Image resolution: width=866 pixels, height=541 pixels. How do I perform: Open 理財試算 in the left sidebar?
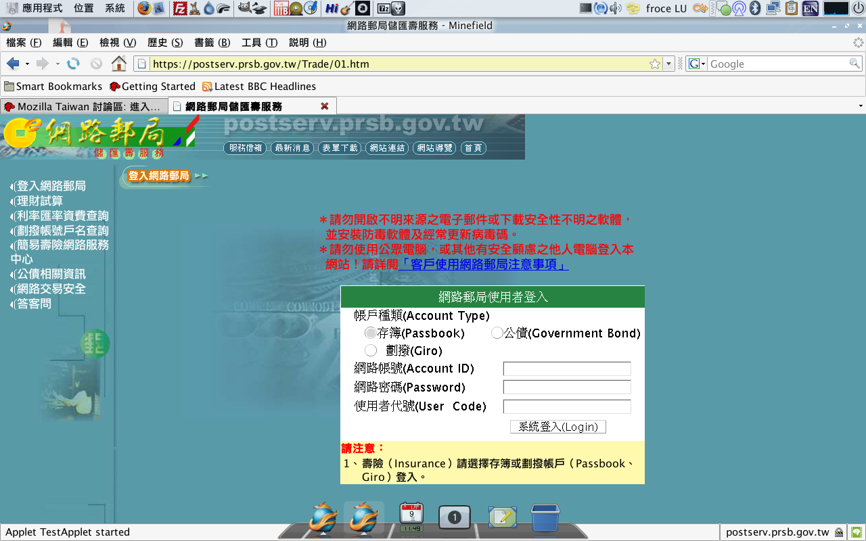(40, 201)
